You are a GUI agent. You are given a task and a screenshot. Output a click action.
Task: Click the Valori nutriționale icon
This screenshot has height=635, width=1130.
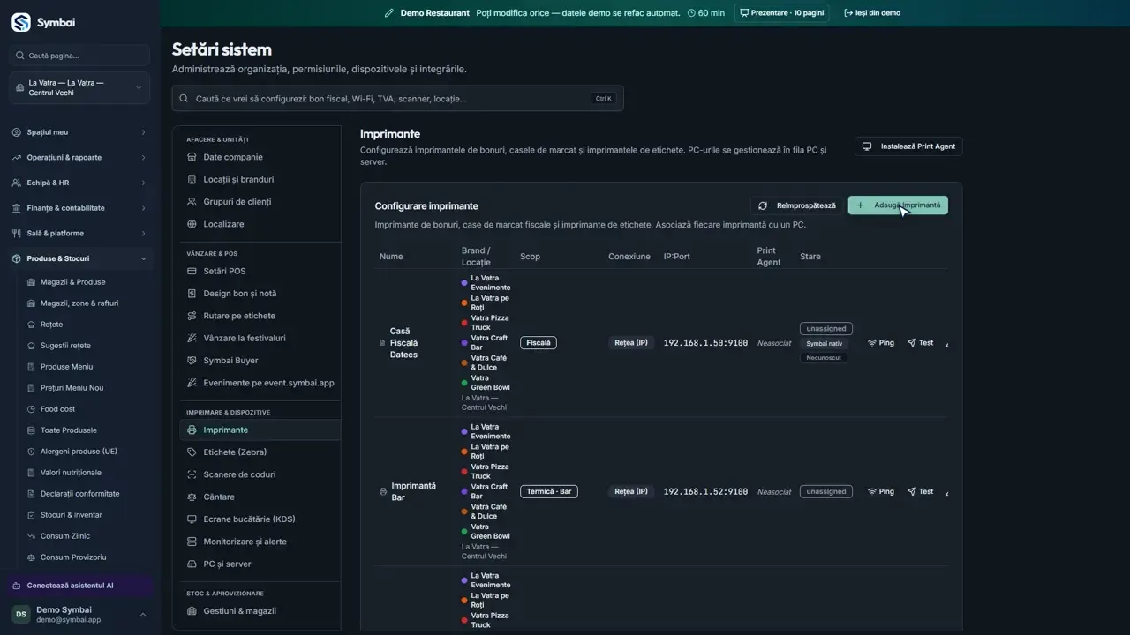click(31, 473)
